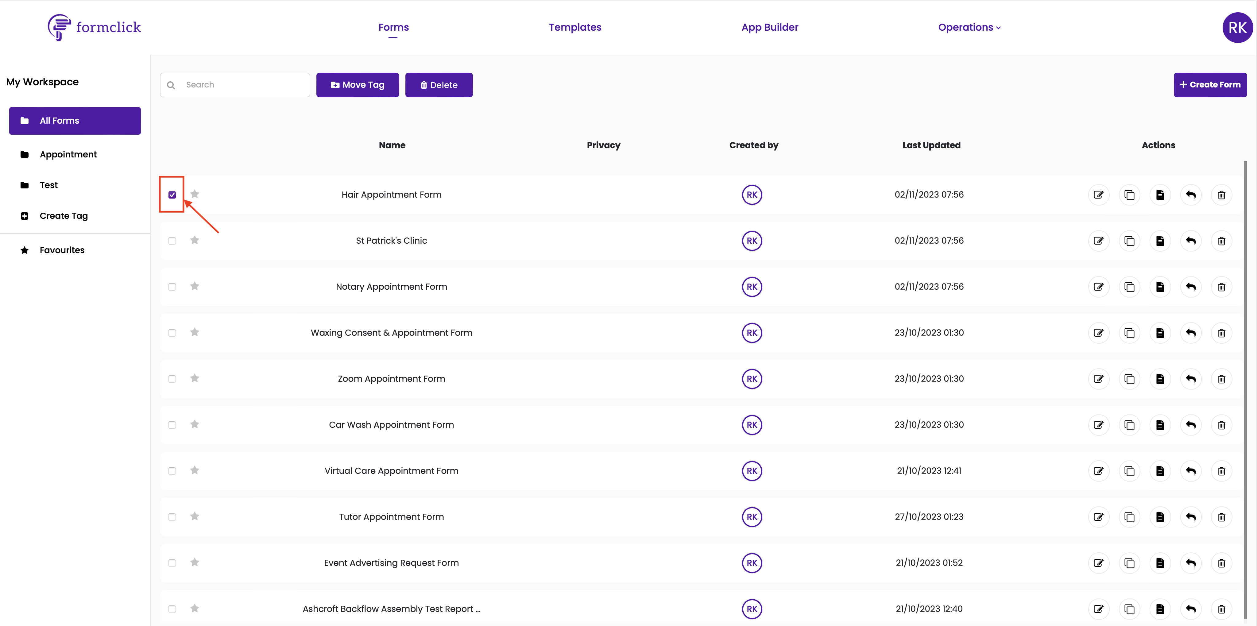Tick Event Advertising Request Form checkbox
This screenshot has width=1257, height=626.
pos(172,563)
